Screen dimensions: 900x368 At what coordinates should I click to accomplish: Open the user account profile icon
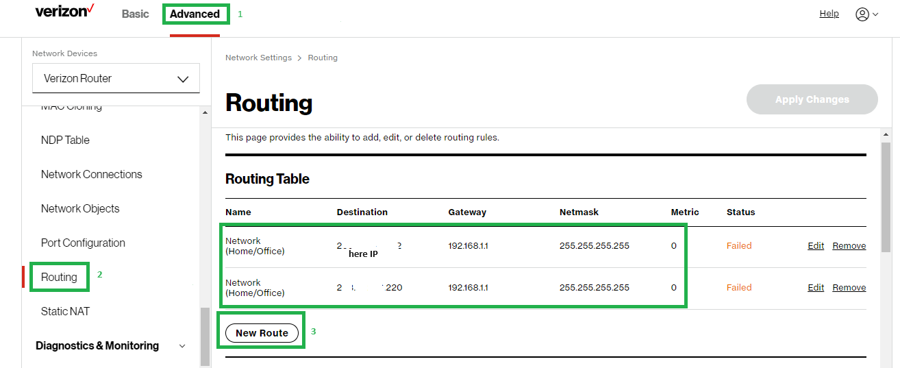pyautogui.click(x=862, y=14)
